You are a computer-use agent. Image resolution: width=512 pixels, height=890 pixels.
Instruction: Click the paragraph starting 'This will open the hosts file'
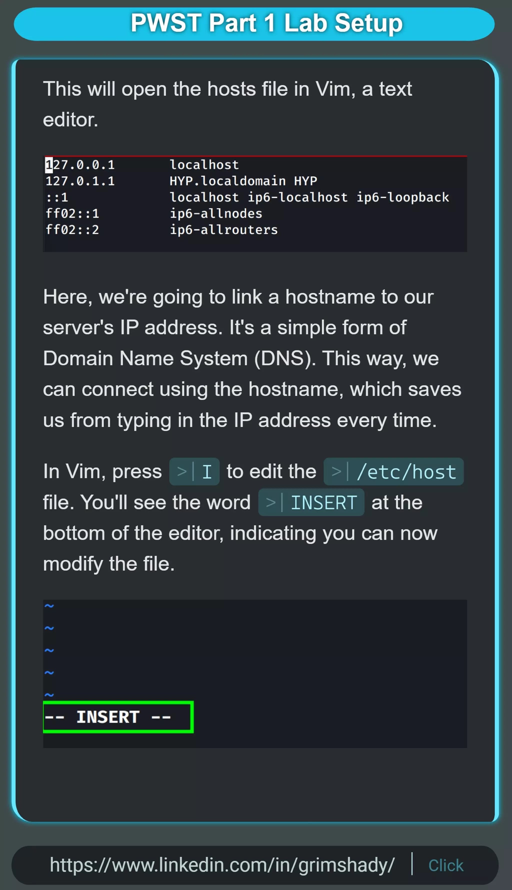point(227,104)
